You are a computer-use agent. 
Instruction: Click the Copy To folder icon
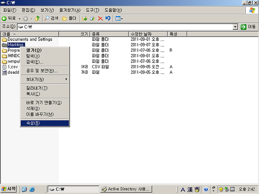pos(92,18)
